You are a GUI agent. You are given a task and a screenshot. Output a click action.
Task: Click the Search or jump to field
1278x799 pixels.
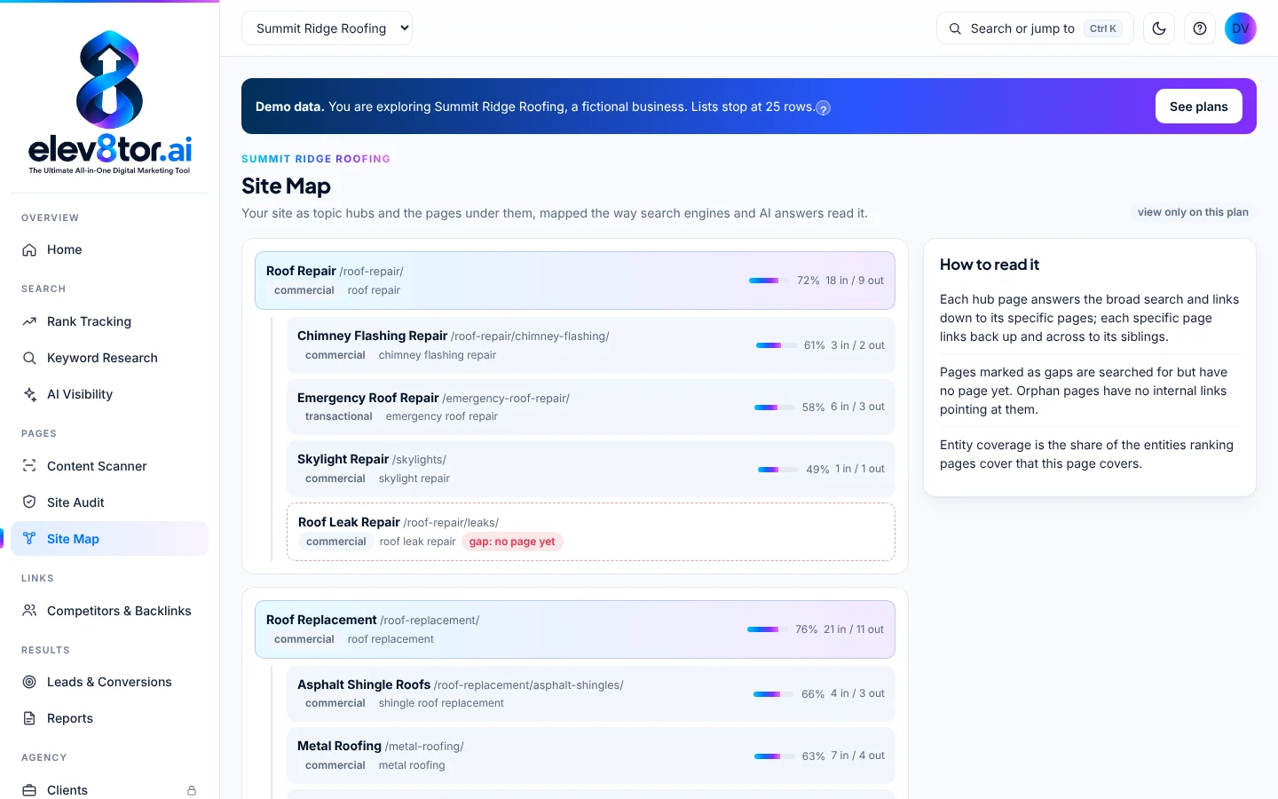1035,28
